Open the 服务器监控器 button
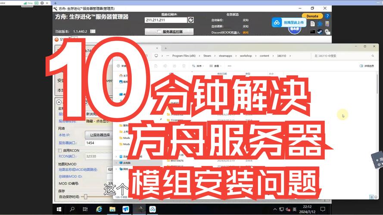Image resolution: width=383 pixels, height=215 pixels. pyautogui.click(x=169, y=32)
